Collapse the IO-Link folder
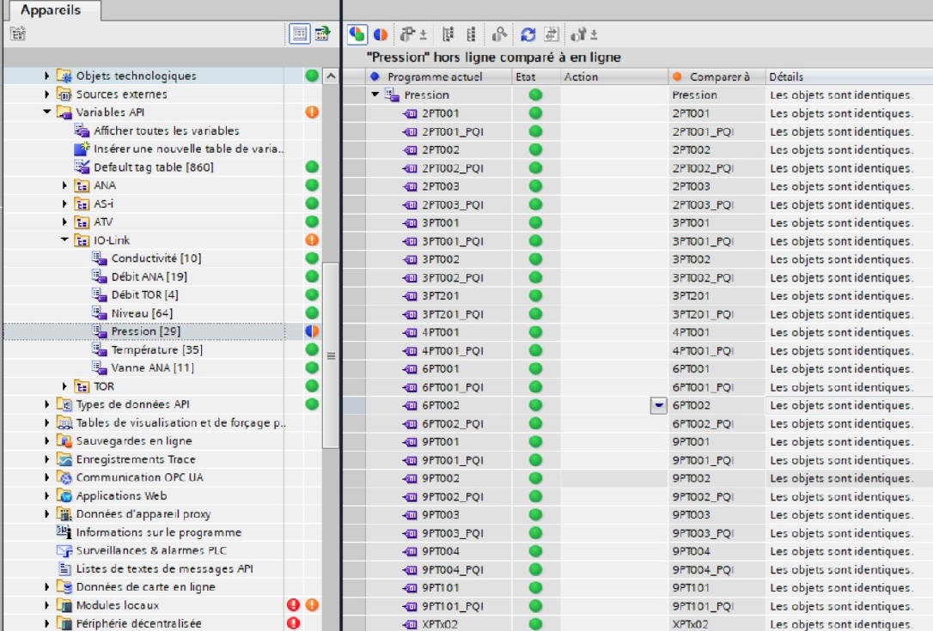The height and width of the screenshot is (631, 933). point(64,240)
